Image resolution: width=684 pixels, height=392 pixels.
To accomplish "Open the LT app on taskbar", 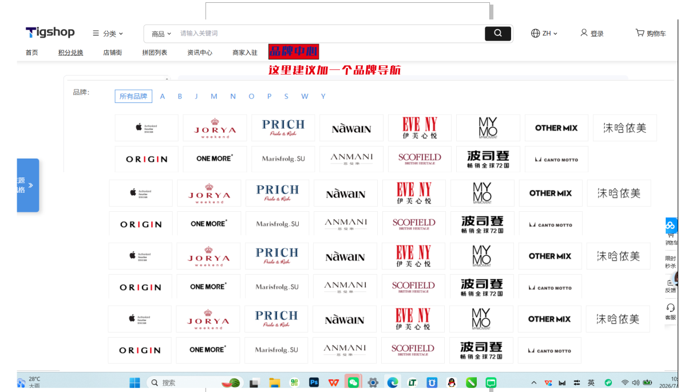I will click(412, 383).
